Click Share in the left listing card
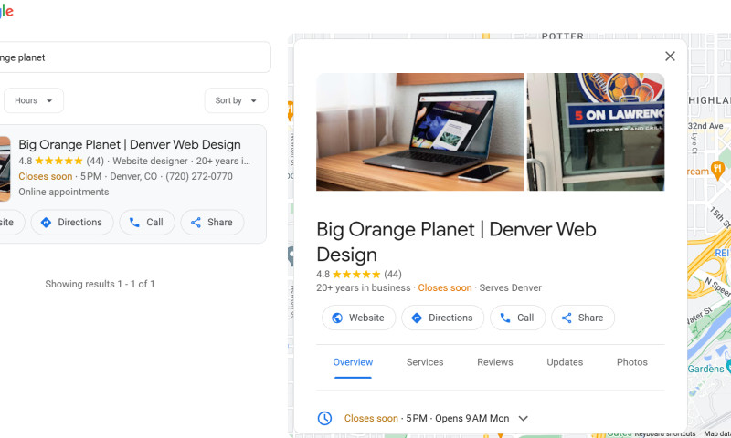This screenshot has height=438, width=731. point(212,223)
